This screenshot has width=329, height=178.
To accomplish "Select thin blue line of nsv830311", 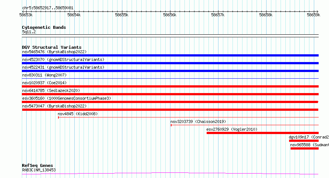I will click(170, 78).
